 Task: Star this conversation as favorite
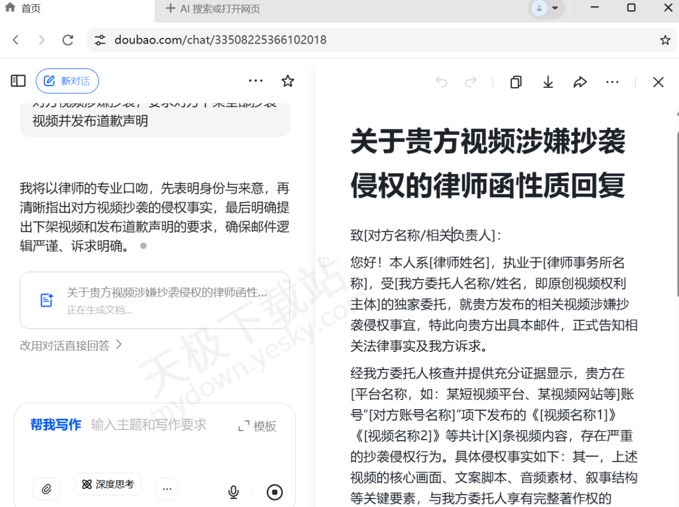pos(287,81)
